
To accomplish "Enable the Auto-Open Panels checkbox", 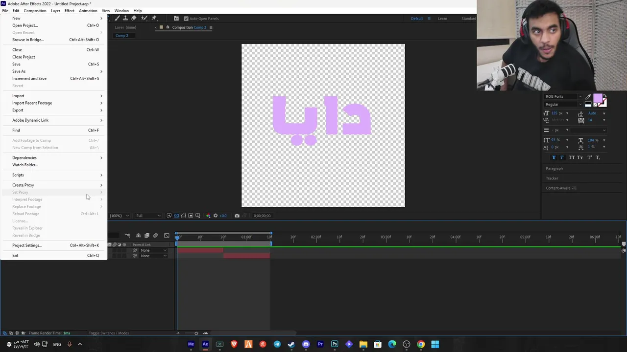I will click(x=186, y=19).
